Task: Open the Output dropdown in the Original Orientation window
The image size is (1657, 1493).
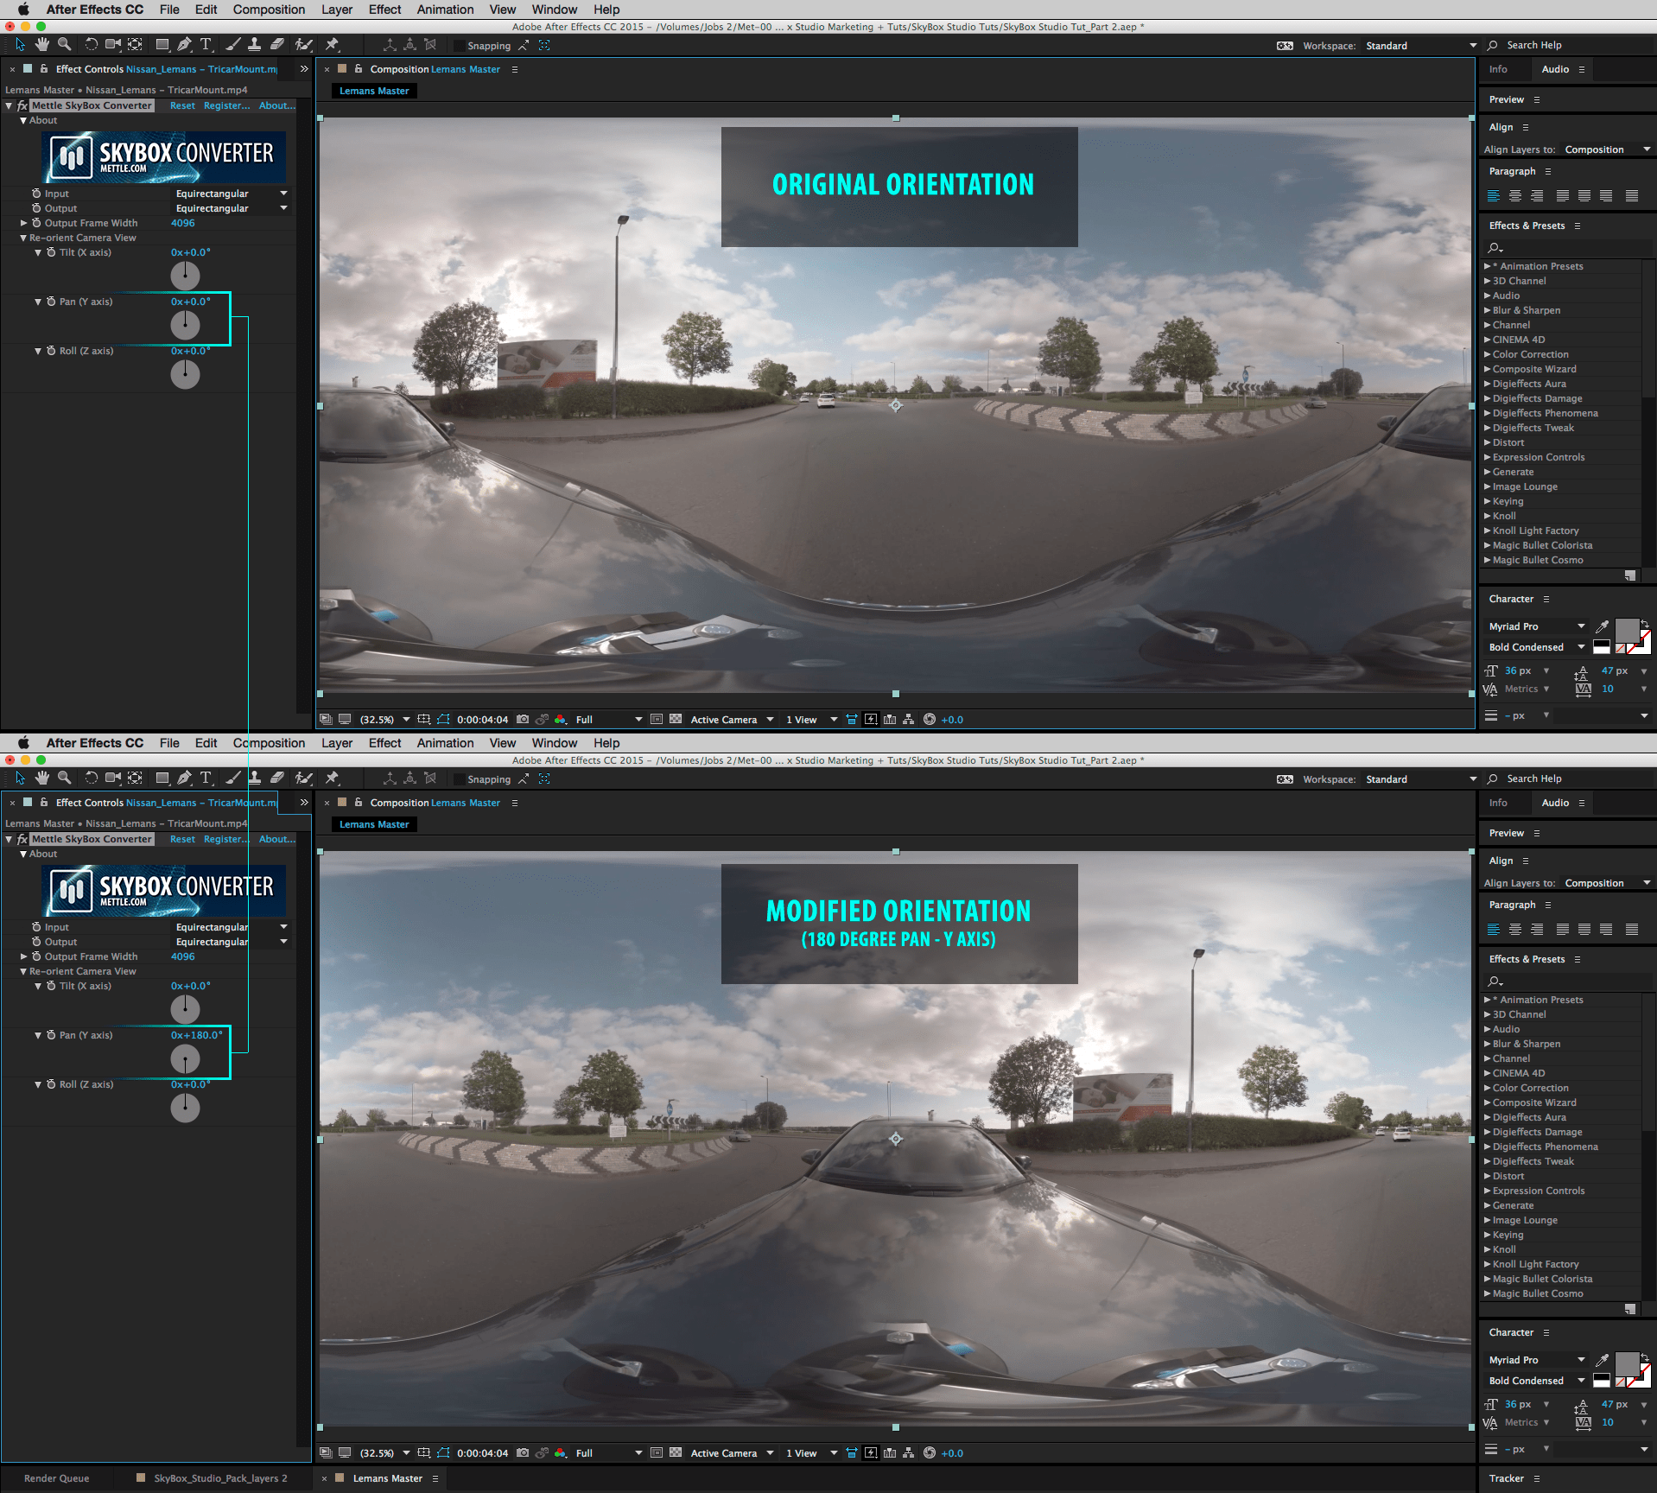Action: [x=232, y=208]
